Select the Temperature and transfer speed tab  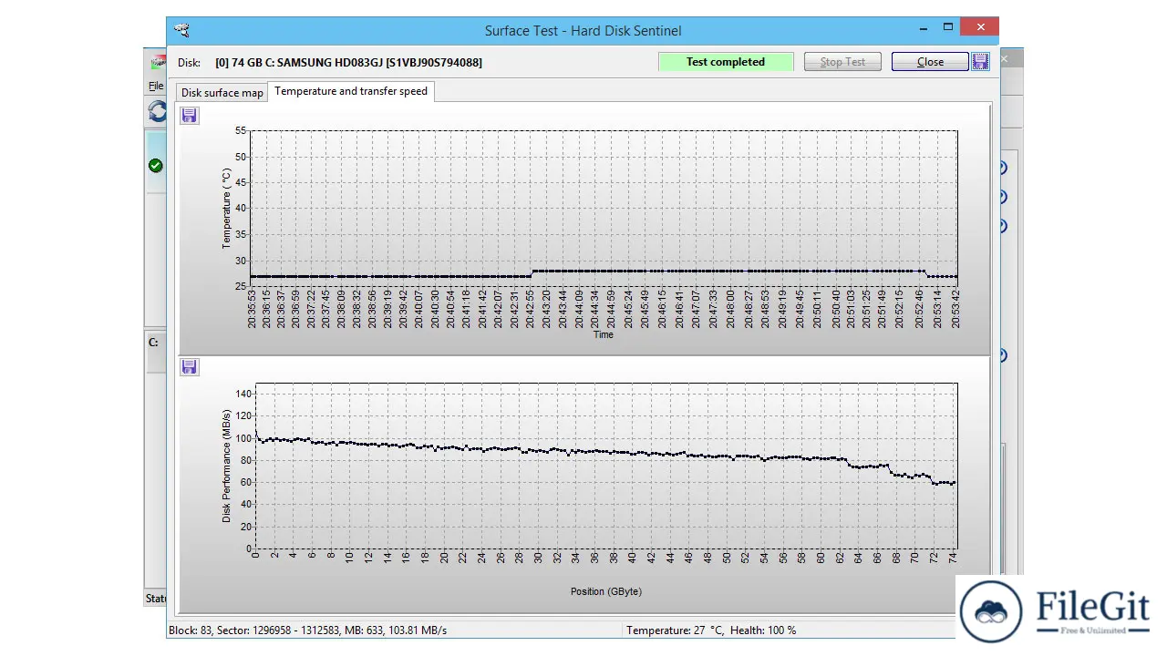[351, 91]
